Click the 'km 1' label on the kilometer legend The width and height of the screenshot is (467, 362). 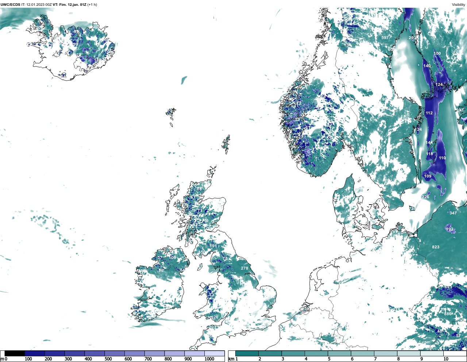point(233,359)
